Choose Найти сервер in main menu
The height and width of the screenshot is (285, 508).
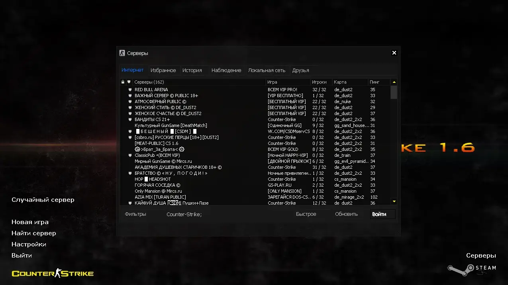33,233
